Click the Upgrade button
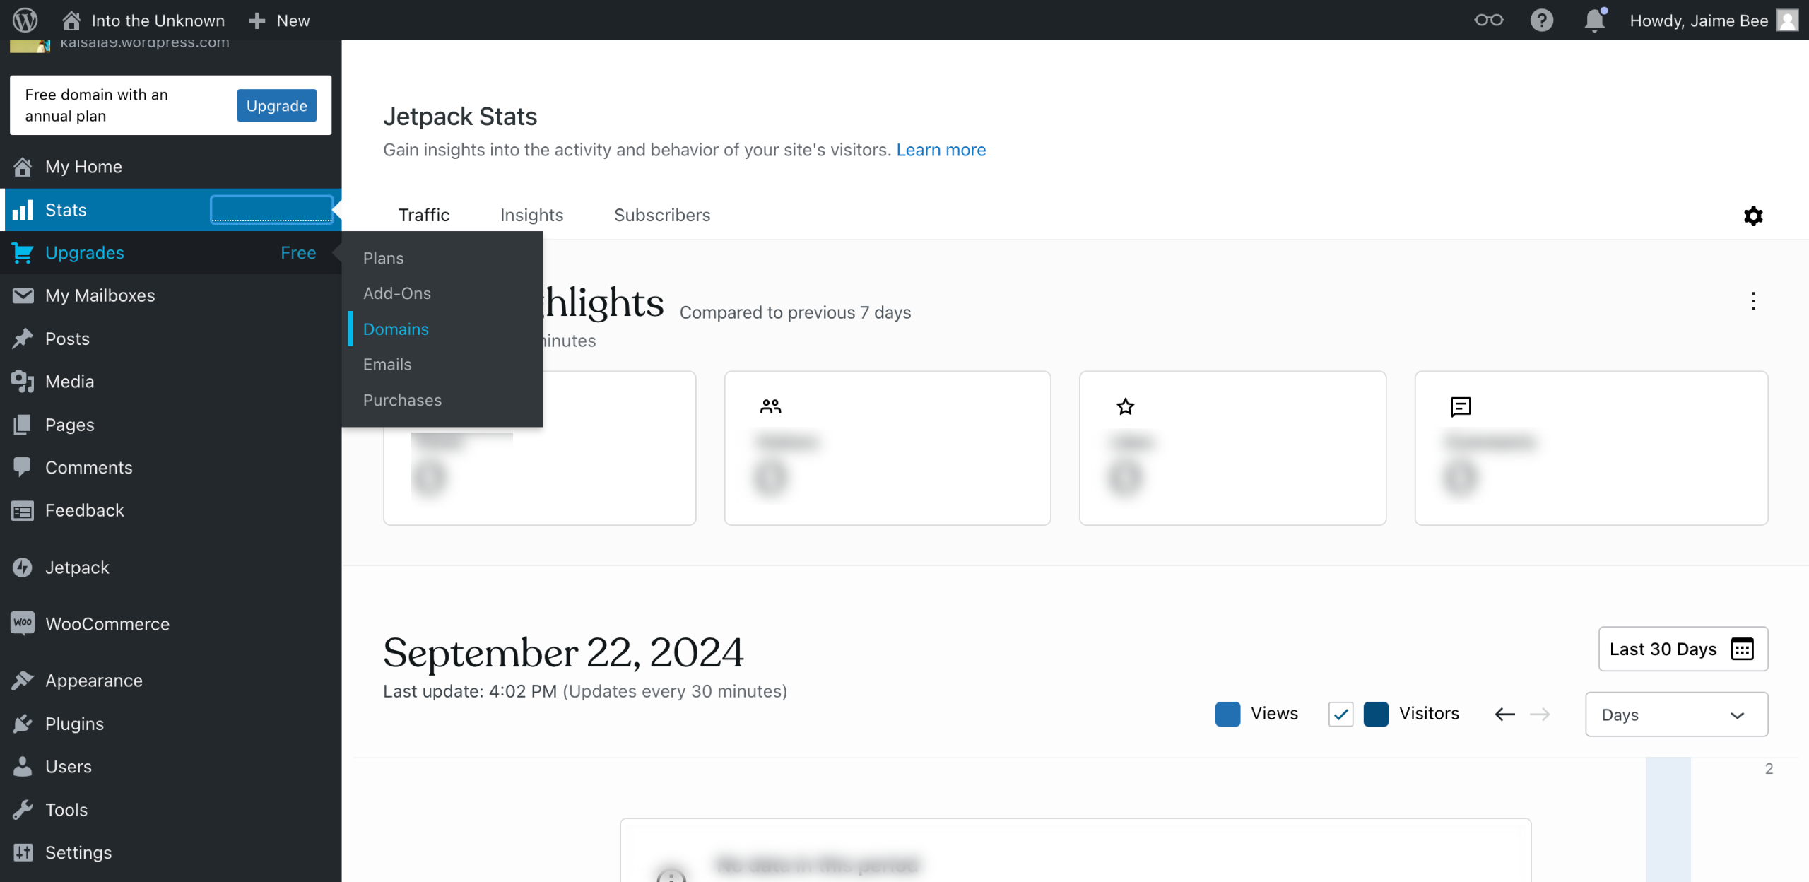Viewport: 1809px width, 882px height. (x=276, y=105)
